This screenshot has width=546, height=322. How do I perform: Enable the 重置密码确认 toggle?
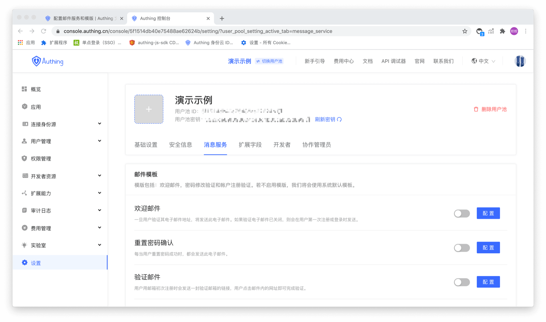[462, 248]
